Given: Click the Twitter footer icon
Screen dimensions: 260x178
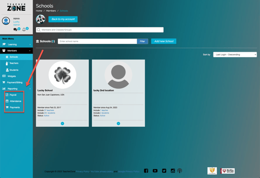Looking at the screenshot, I should coord(164,171).
